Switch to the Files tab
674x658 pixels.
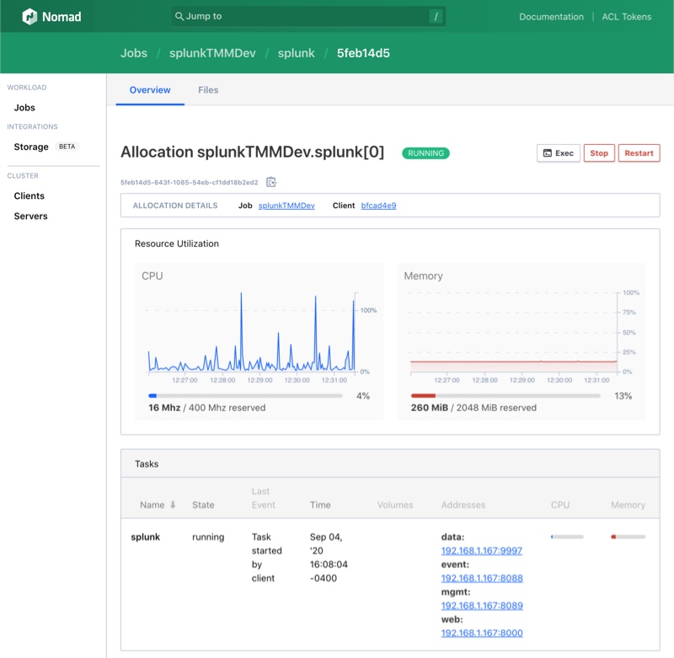(208, 90)
